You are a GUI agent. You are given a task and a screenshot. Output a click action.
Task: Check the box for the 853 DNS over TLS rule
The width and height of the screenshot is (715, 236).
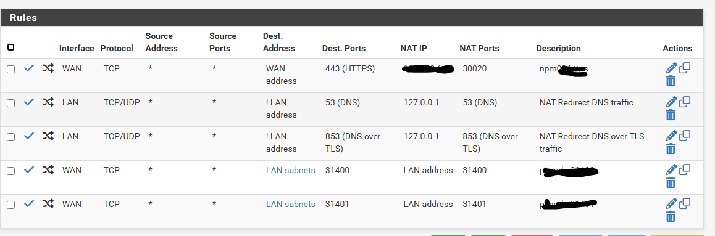click(x=11, y=137)
